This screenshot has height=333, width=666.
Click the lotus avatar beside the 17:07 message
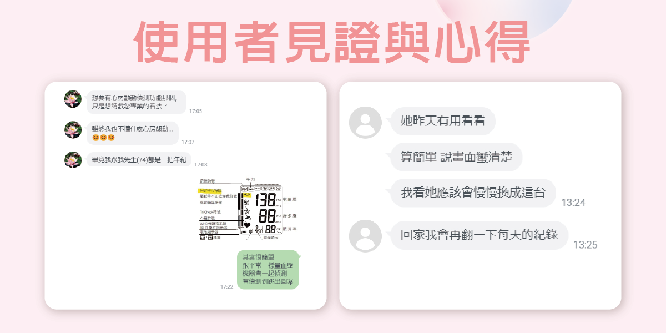pos(73,130)
